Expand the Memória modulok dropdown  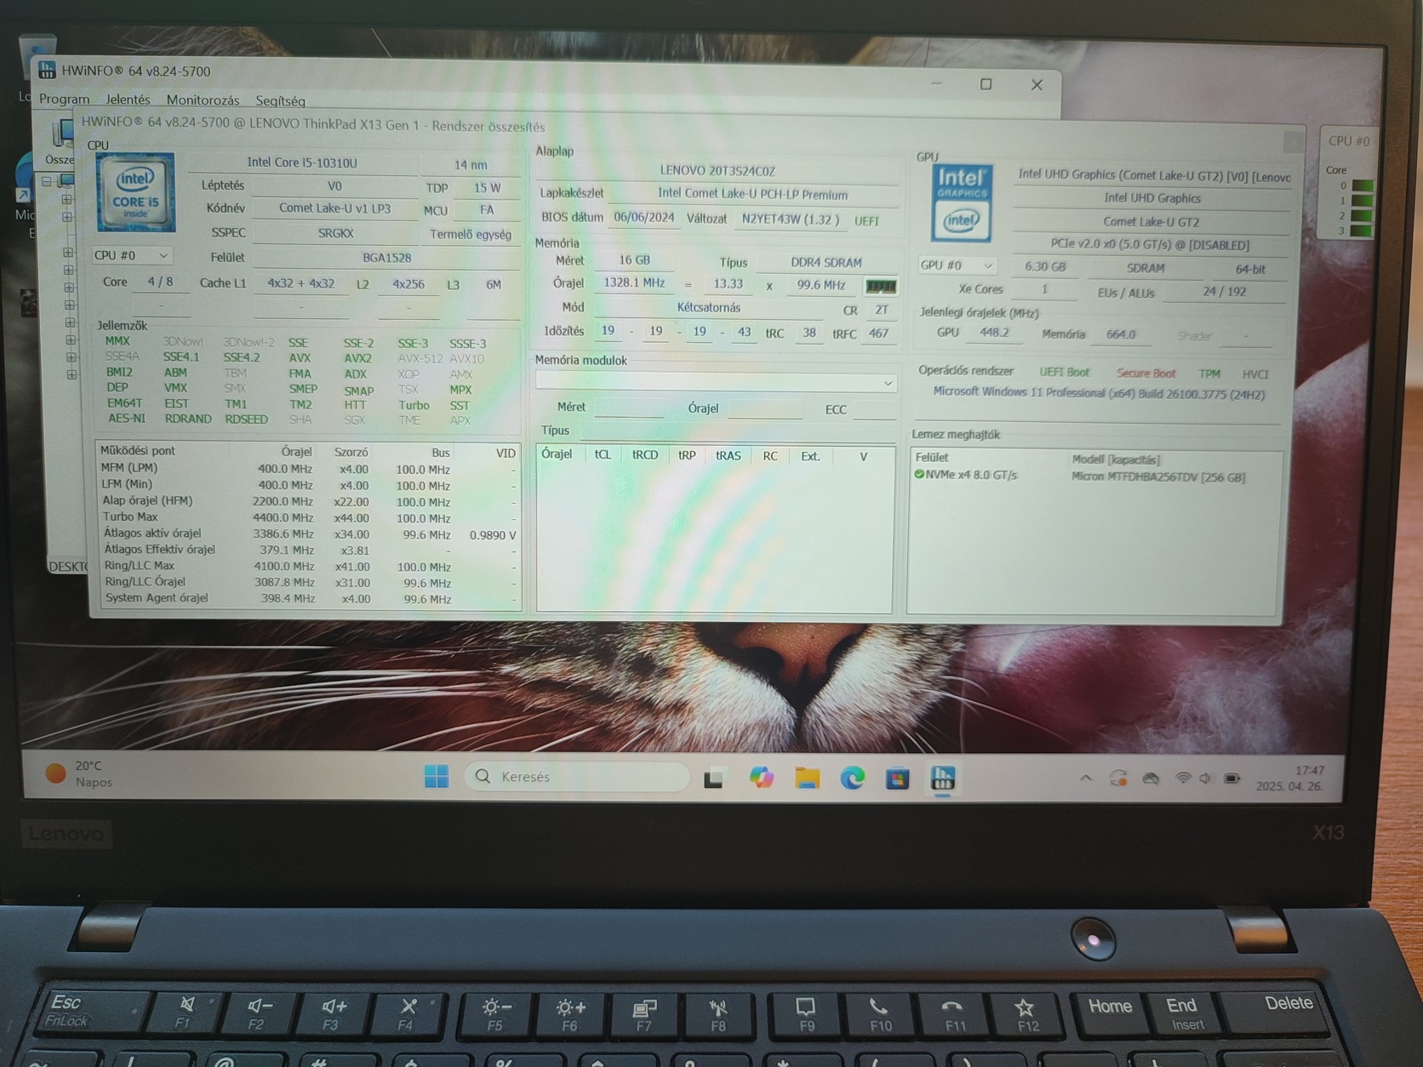click(x=716, y=383)
